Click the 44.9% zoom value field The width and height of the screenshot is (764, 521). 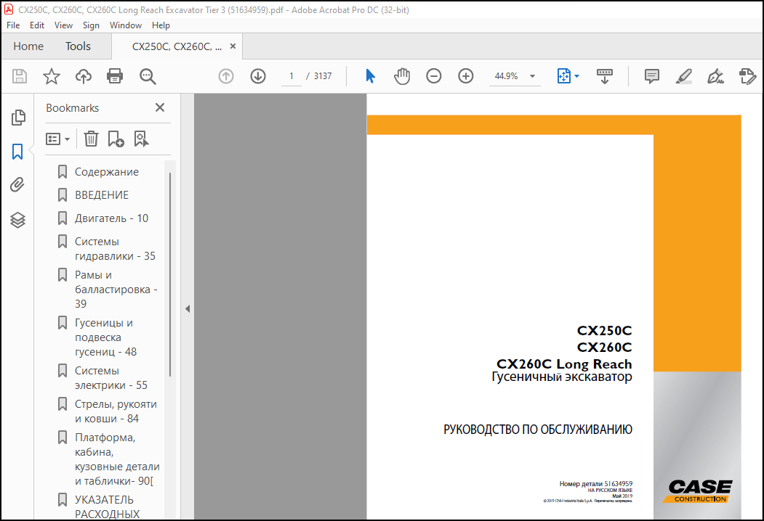pyautogui.click(x=507, y=76)
